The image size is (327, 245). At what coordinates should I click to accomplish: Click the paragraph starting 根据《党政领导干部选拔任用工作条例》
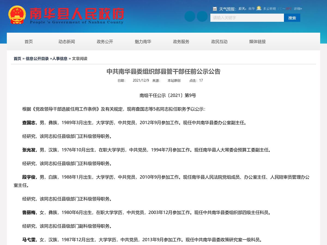[114, 109]
